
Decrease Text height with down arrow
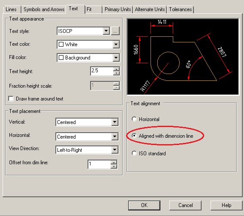(x=116, y=73)
